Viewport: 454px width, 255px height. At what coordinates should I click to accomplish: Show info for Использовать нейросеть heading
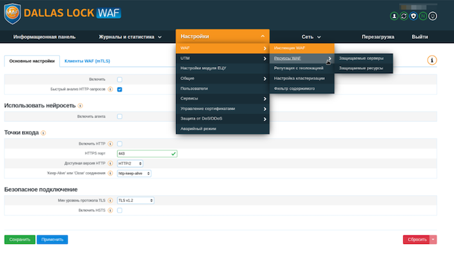point(80,106)
